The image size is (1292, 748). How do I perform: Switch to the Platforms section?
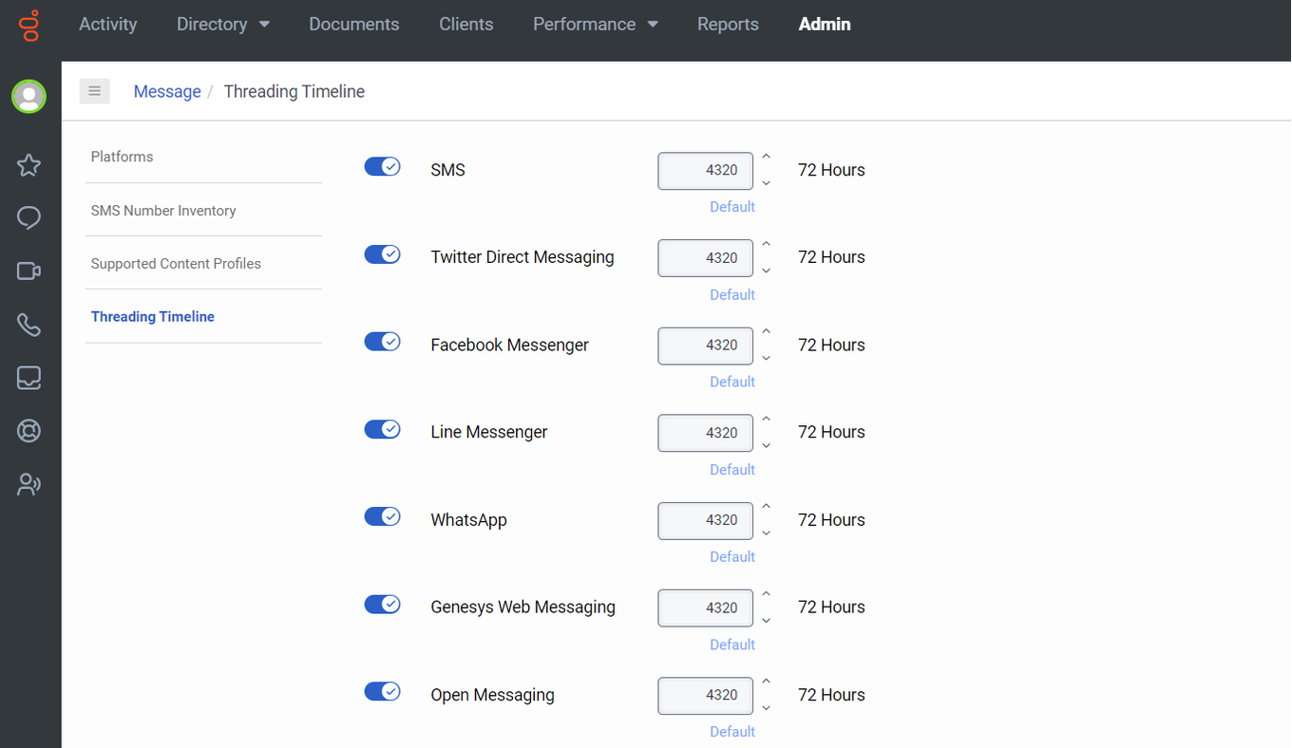point(122,157)
